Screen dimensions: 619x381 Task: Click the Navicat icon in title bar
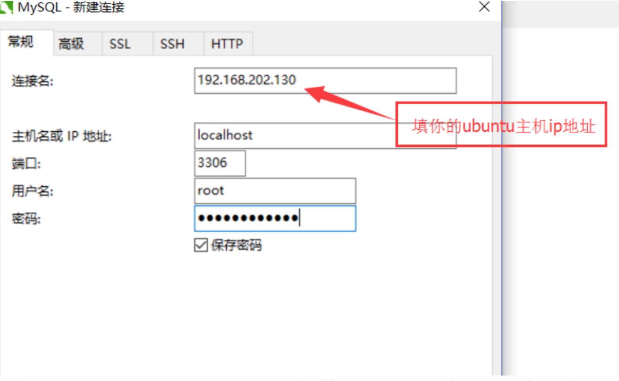[x=7, y=7]
